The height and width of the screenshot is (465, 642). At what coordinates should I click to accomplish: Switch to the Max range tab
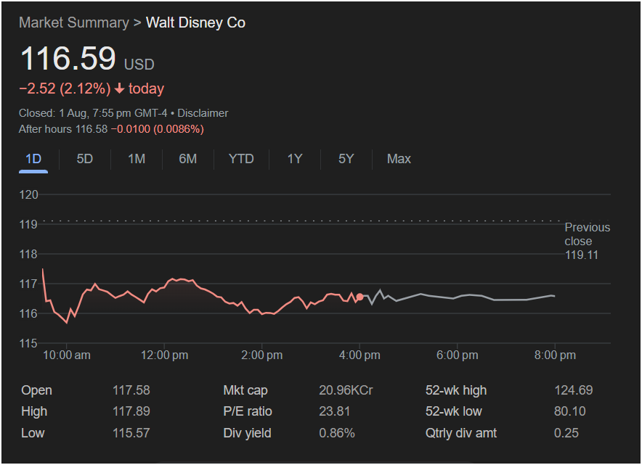[399, 159]
